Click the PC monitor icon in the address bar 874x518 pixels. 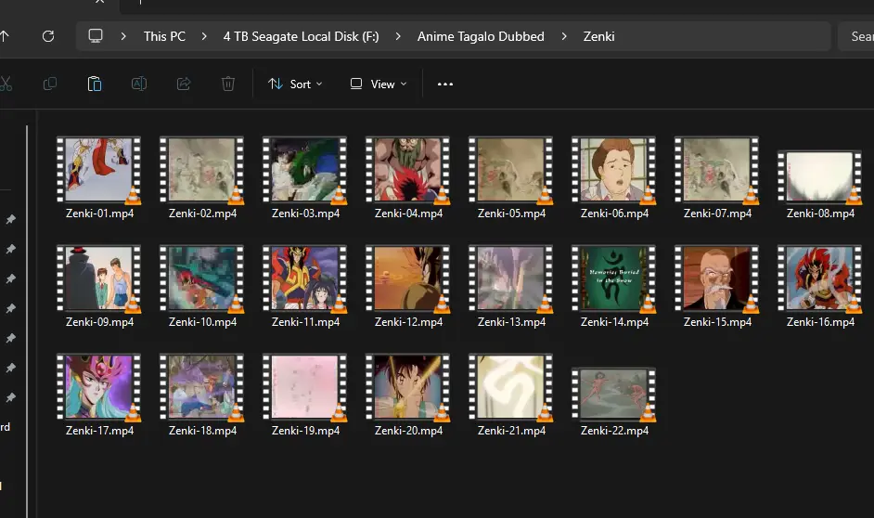tap(96, 36)
